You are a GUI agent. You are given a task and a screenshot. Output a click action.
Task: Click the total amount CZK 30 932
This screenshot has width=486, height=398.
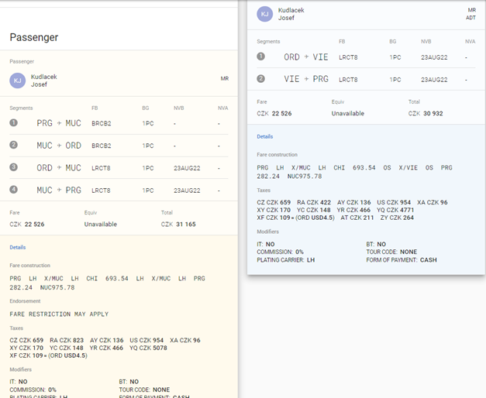coord(426,113)
